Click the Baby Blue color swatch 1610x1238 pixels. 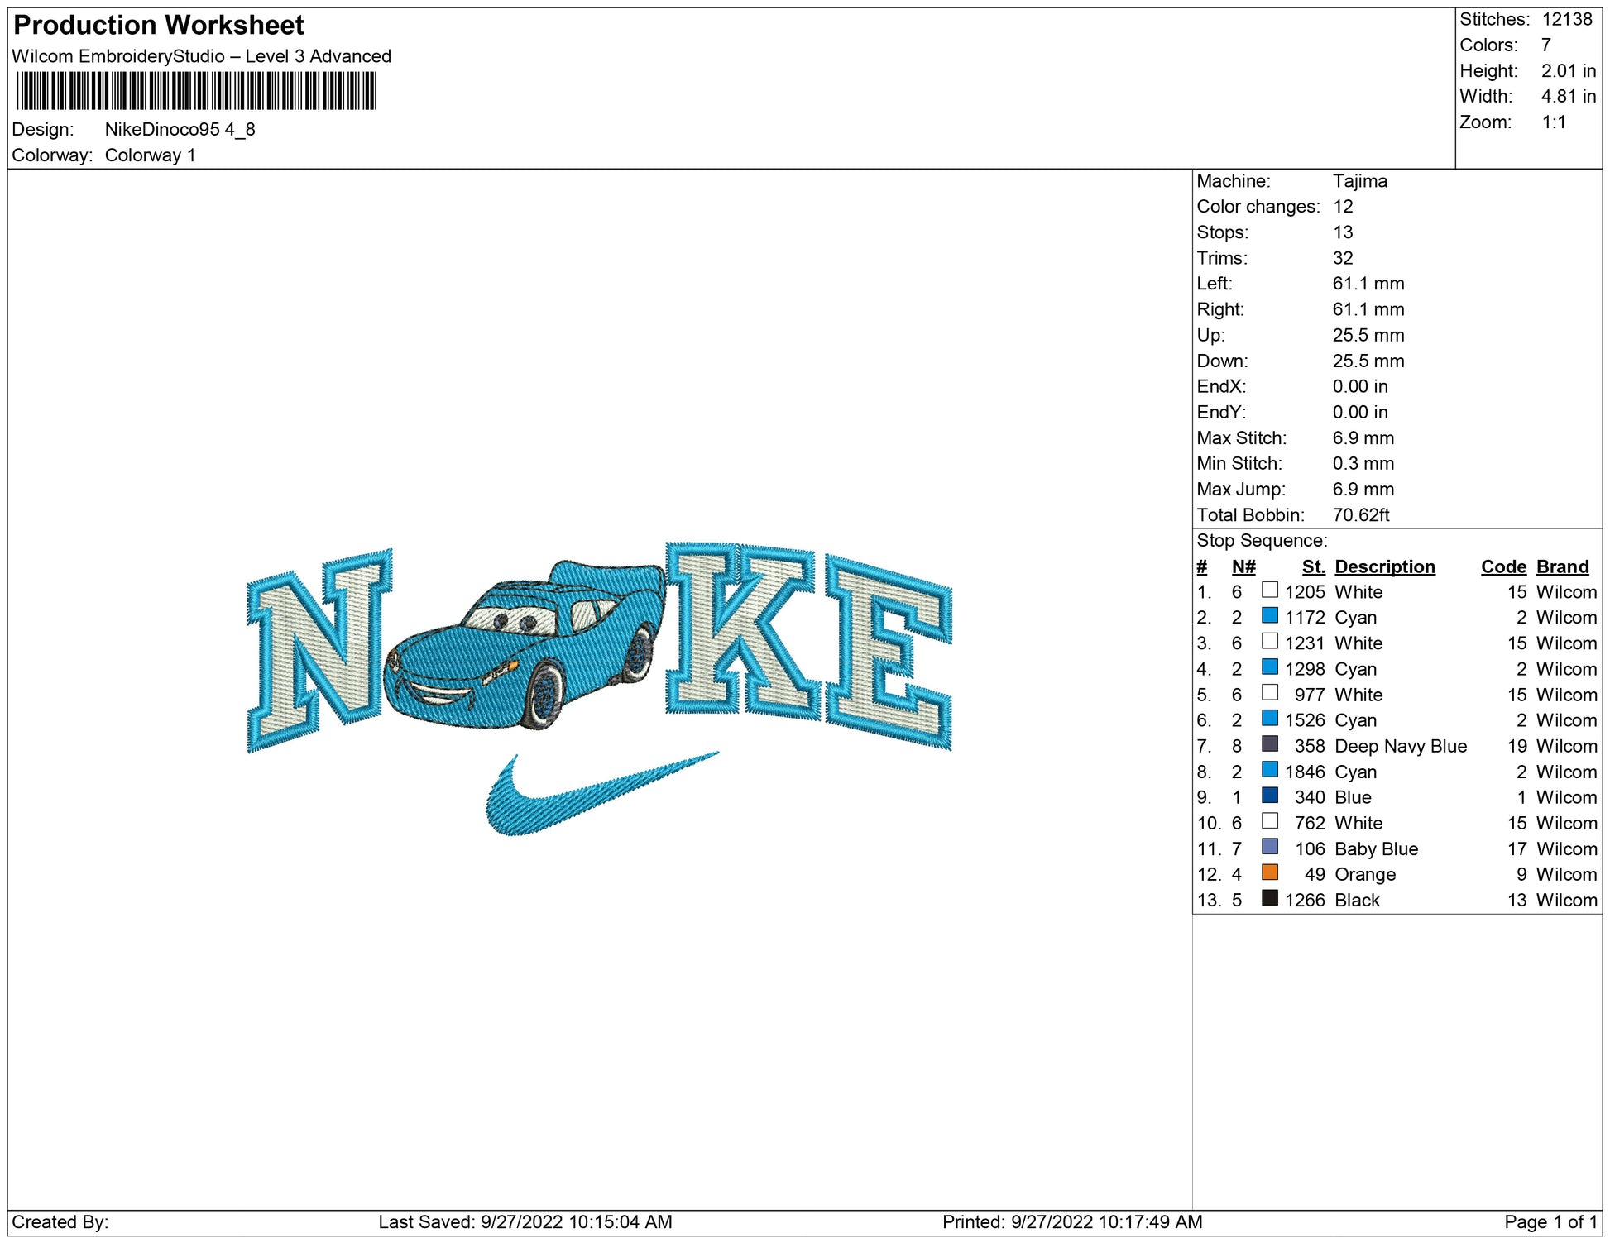[1269, 847]
